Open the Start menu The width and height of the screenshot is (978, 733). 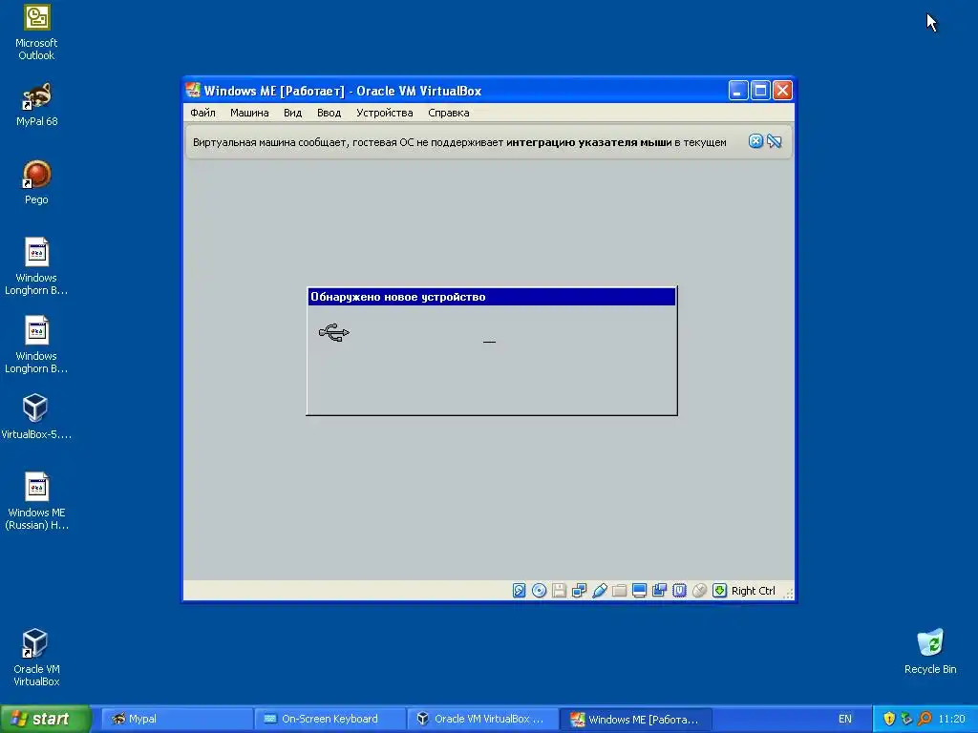[46, 719]
